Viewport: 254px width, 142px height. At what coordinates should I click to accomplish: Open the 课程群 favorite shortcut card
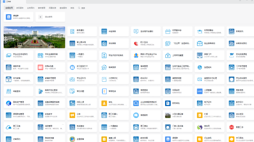pos(19,17)
